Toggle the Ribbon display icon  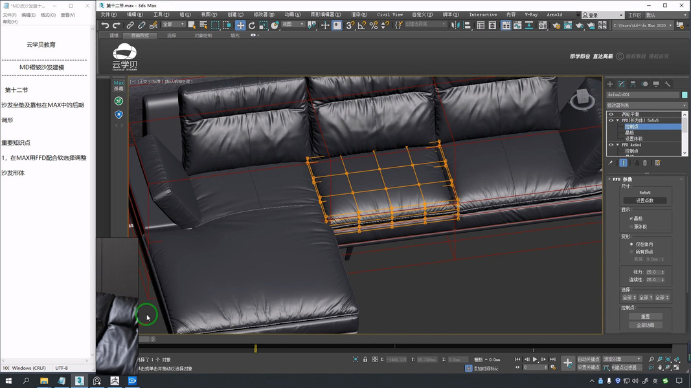[x=506, y=25]
